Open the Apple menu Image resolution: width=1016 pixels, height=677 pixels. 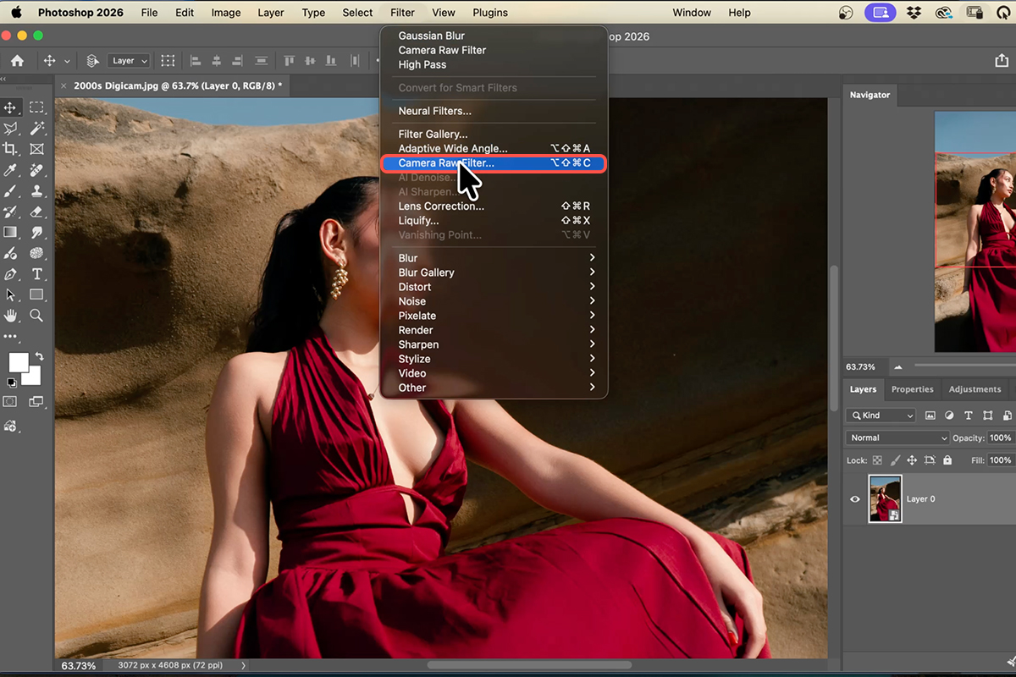click(16, 13)
